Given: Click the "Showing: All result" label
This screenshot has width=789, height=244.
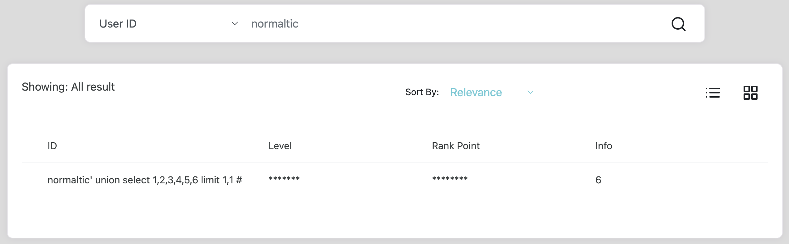Looking at the screenshot, I should 68,87.
